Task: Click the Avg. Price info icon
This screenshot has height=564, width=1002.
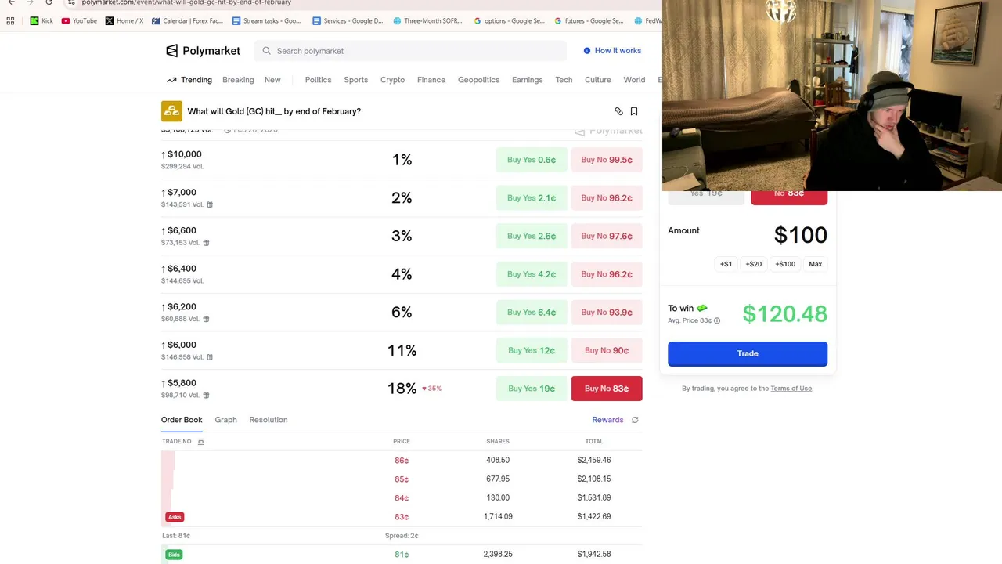Action: [x=717, y=320]
